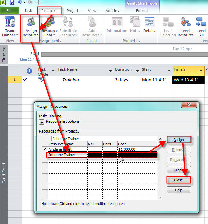This screenshot has height=224, width=208.
Task: Click the Undo icon in title bar
Action: [20, 3]
